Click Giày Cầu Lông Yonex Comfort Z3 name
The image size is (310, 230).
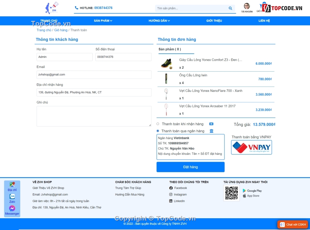coord(210,60)
